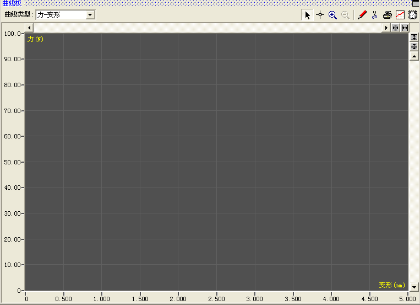
Task: Click the alarm clock icon
Action: click(x=413, y=15)
